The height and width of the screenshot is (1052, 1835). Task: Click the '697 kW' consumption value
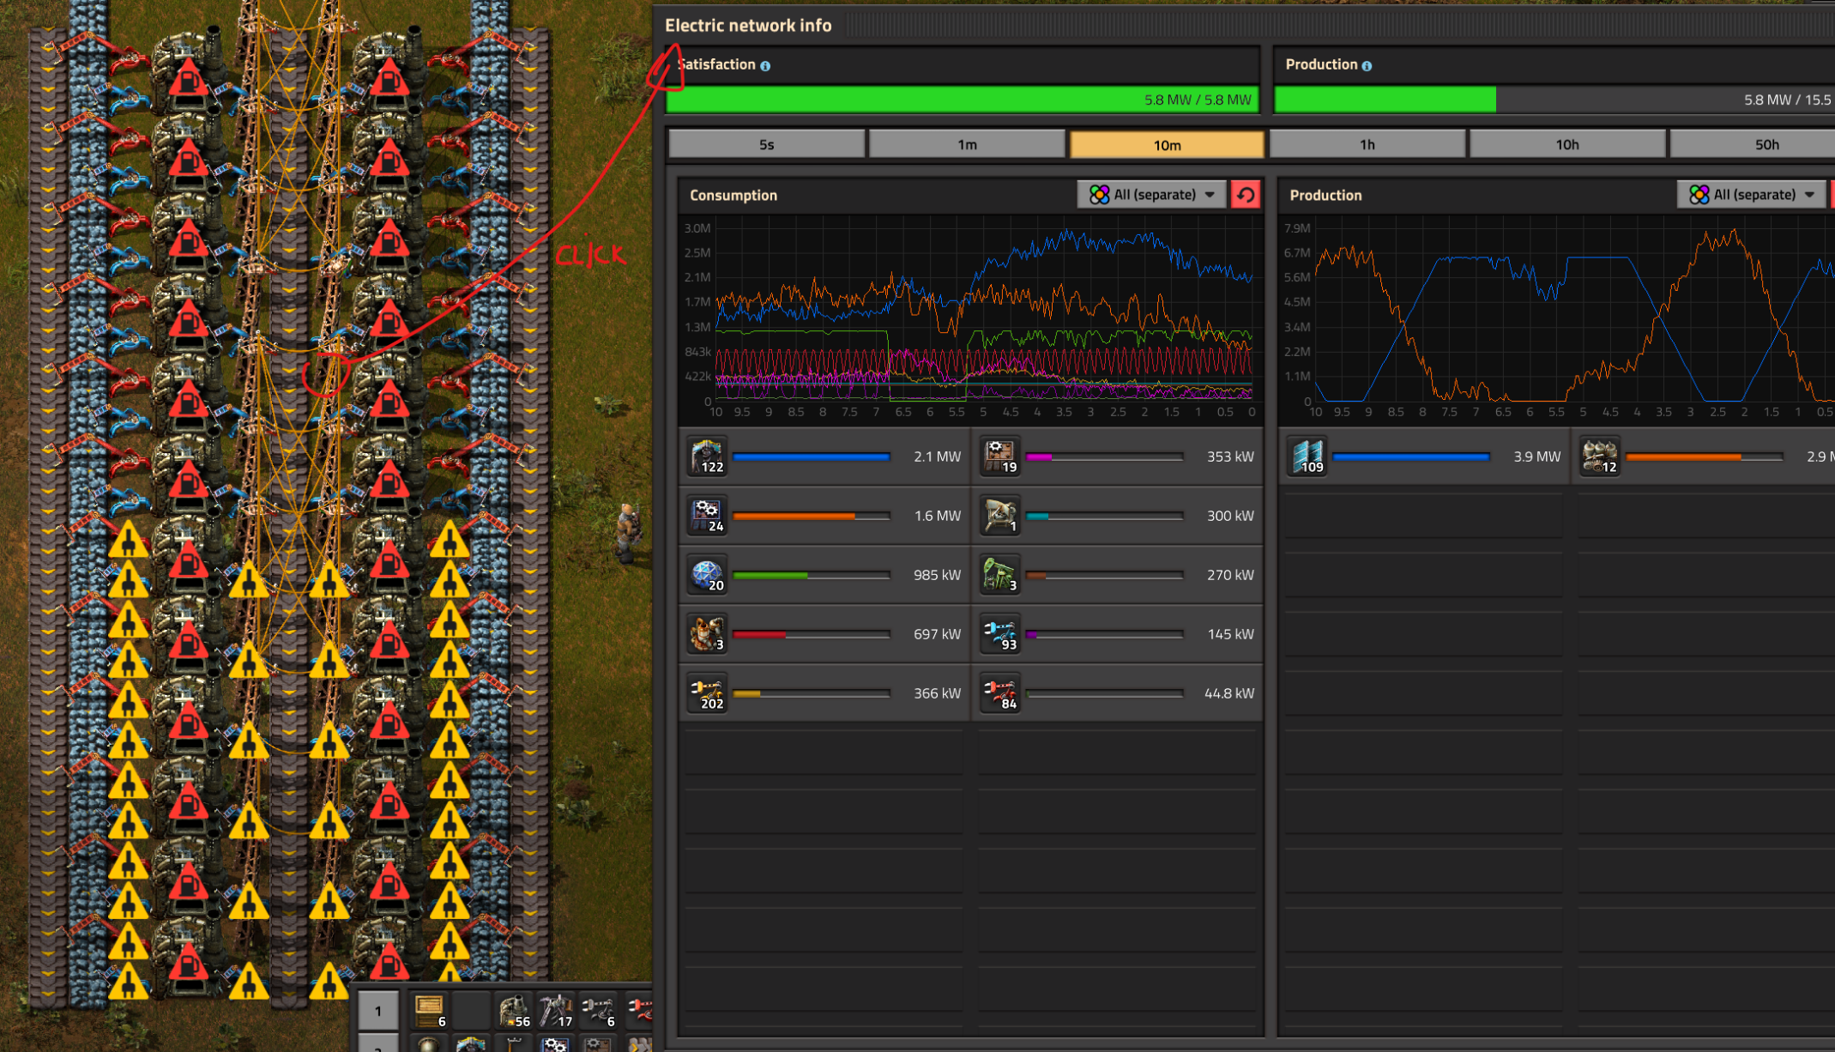click(x=937, y=634)
